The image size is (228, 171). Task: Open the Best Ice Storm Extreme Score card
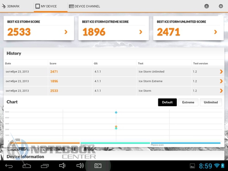point(114,28)
